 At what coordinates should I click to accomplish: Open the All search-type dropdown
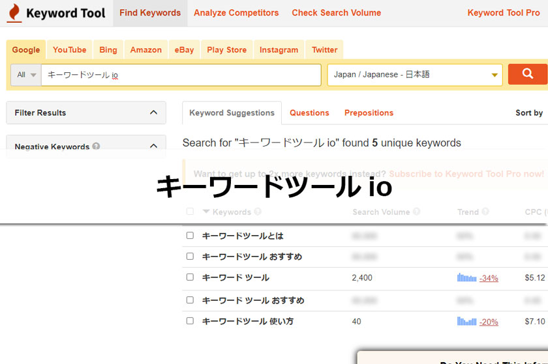tap(26, 75)
